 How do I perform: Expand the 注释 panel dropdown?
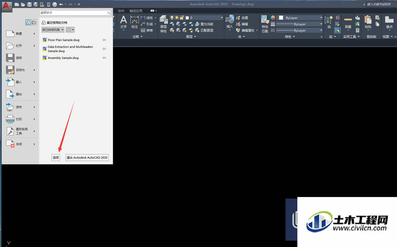pyautogui.click(x=137, y=37)
